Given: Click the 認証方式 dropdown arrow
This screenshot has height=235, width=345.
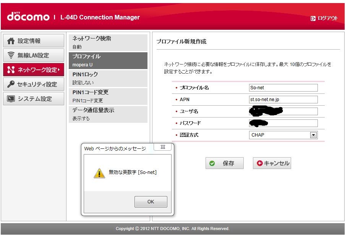Looking at the screenshot, I should pyautogui.click(x=313, y=135).
